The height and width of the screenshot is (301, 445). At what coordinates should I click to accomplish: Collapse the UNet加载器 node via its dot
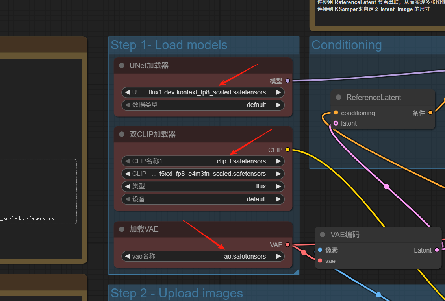[122, 66]
